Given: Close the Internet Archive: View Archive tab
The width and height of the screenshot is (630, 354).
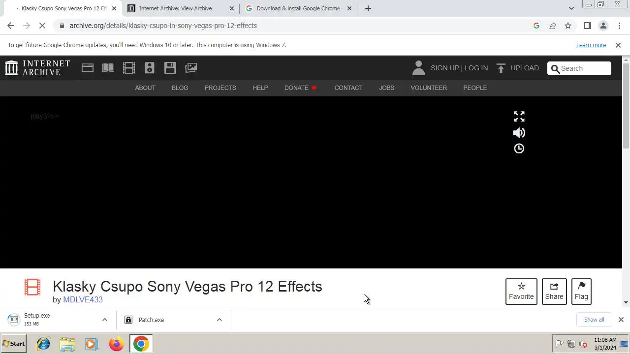Looking at the screenshot, I should tap(232, 8).
